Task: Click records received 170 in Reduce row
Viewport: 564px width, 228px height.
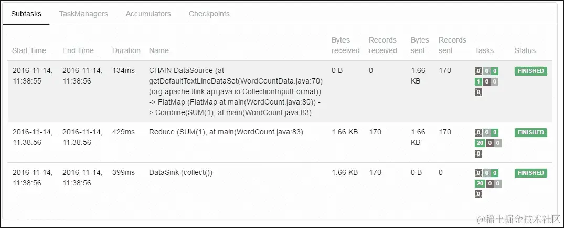Action: 375,132
